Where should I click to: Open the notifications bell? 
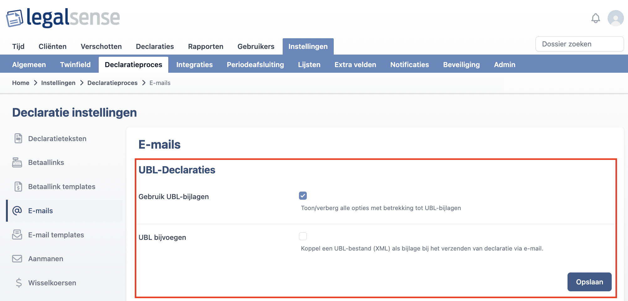[x=596, y=18]
